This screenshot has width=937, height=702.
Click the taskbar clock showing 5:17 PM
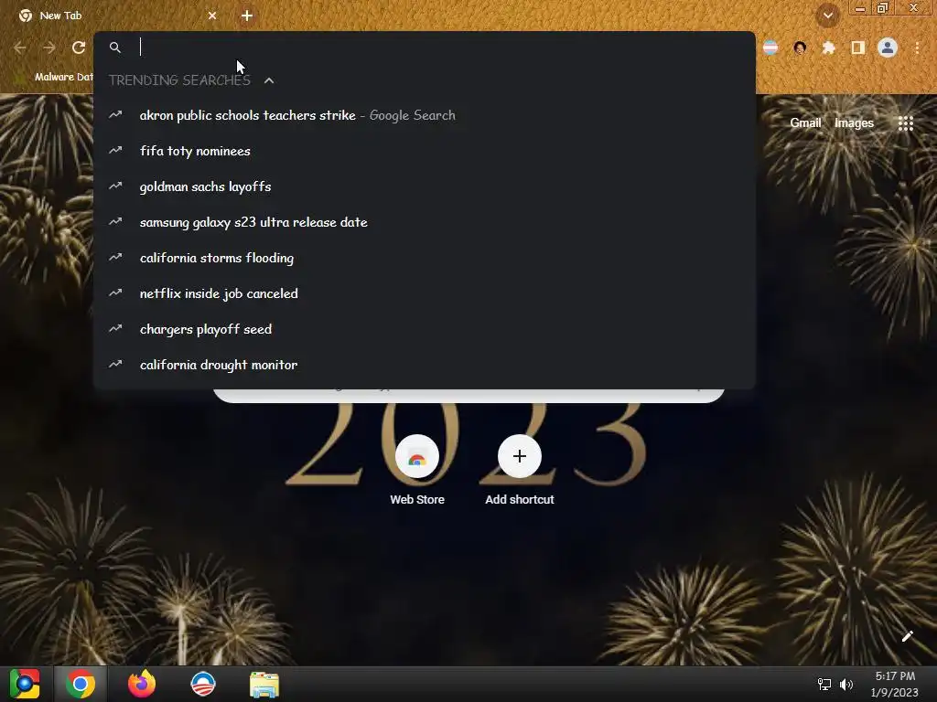[x=895, y=684]
